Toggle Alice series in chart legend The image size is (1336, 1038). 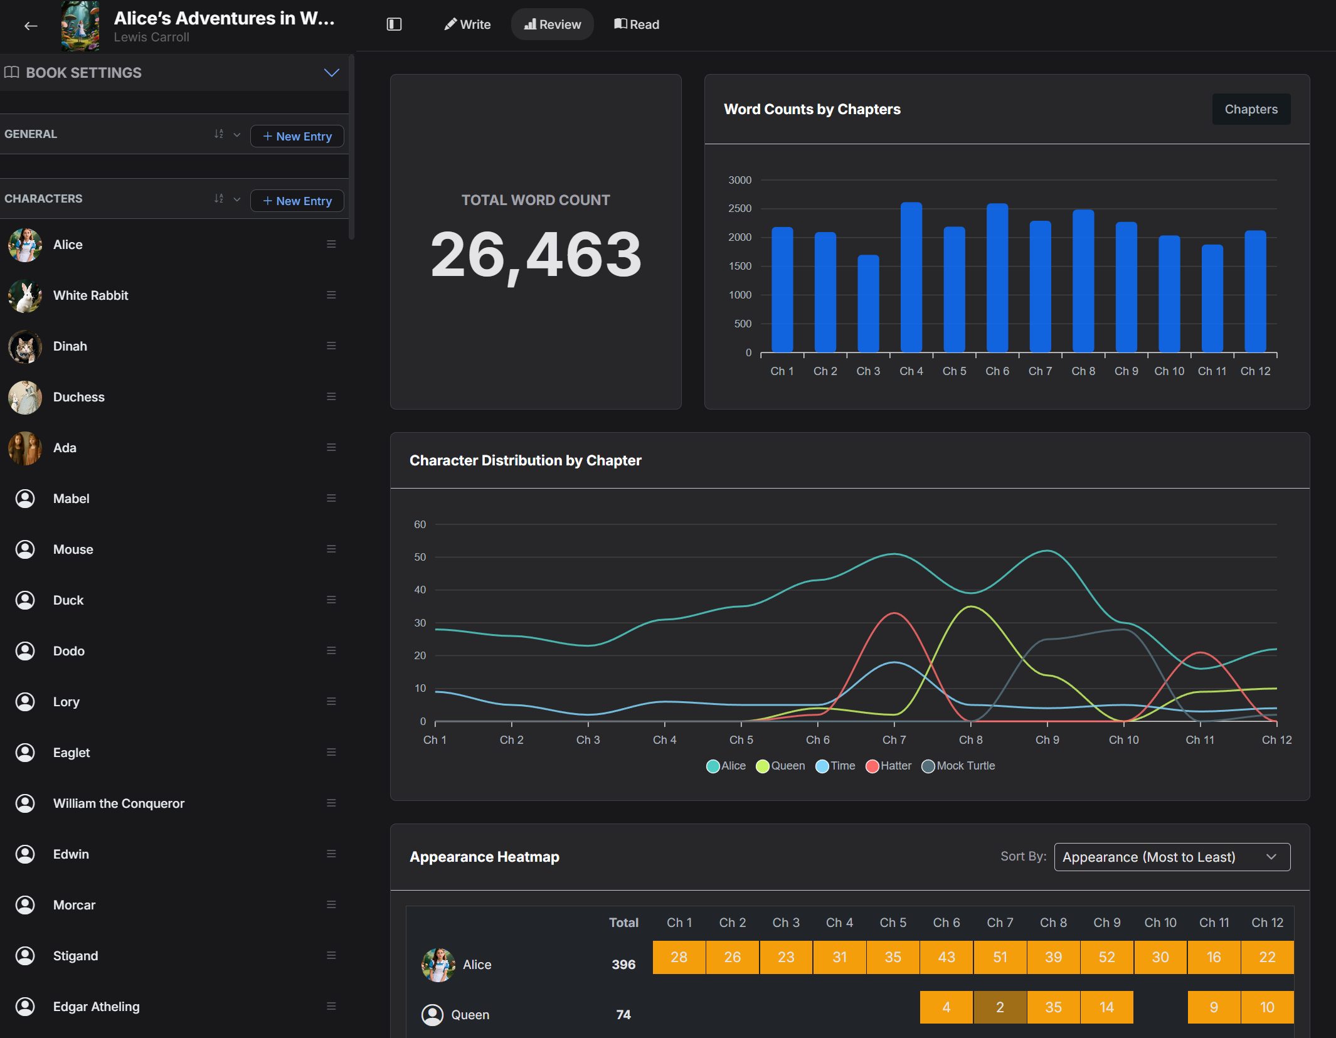click(726, 766)
